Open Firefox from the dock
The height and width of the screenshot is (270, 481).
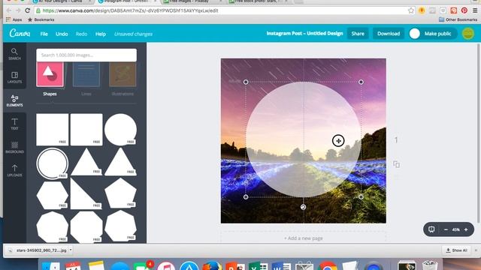point(212,265)
